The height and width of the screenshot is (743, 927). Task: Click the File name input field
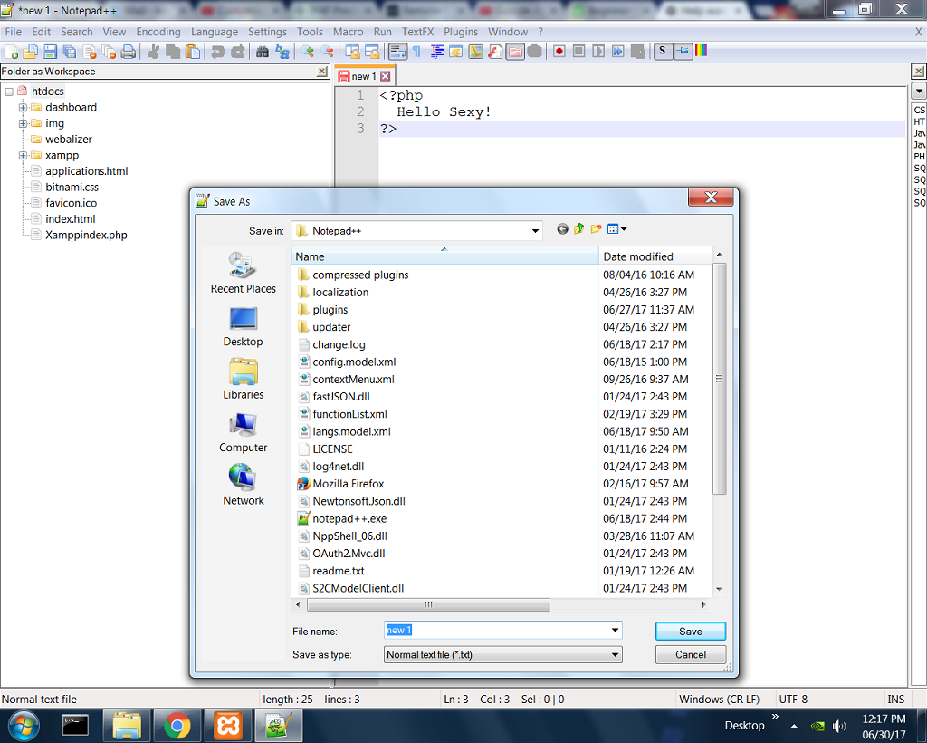pos(497,631)
